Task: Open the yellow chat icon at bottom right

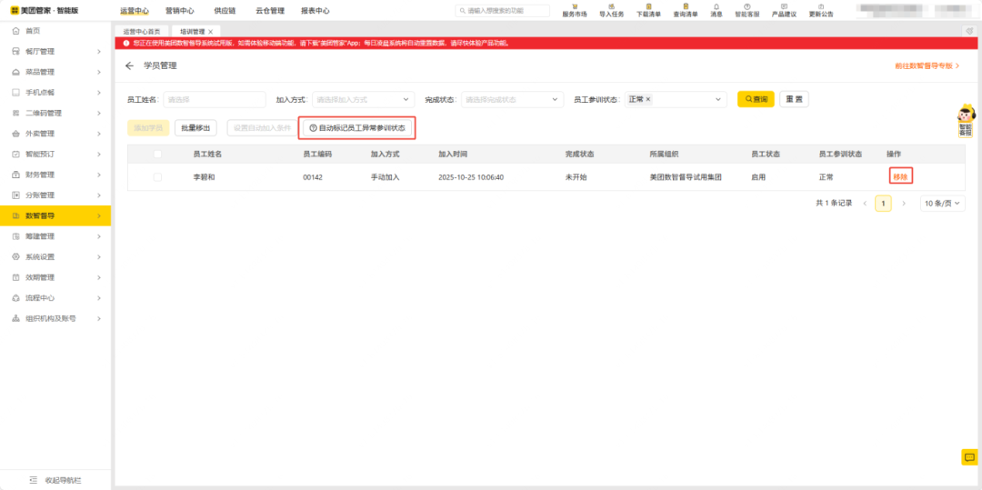Action: (x=969, y=457)
